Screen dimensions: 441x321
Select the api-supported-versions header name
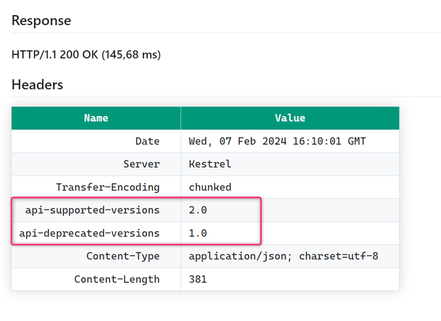click(x=93, y=210)
